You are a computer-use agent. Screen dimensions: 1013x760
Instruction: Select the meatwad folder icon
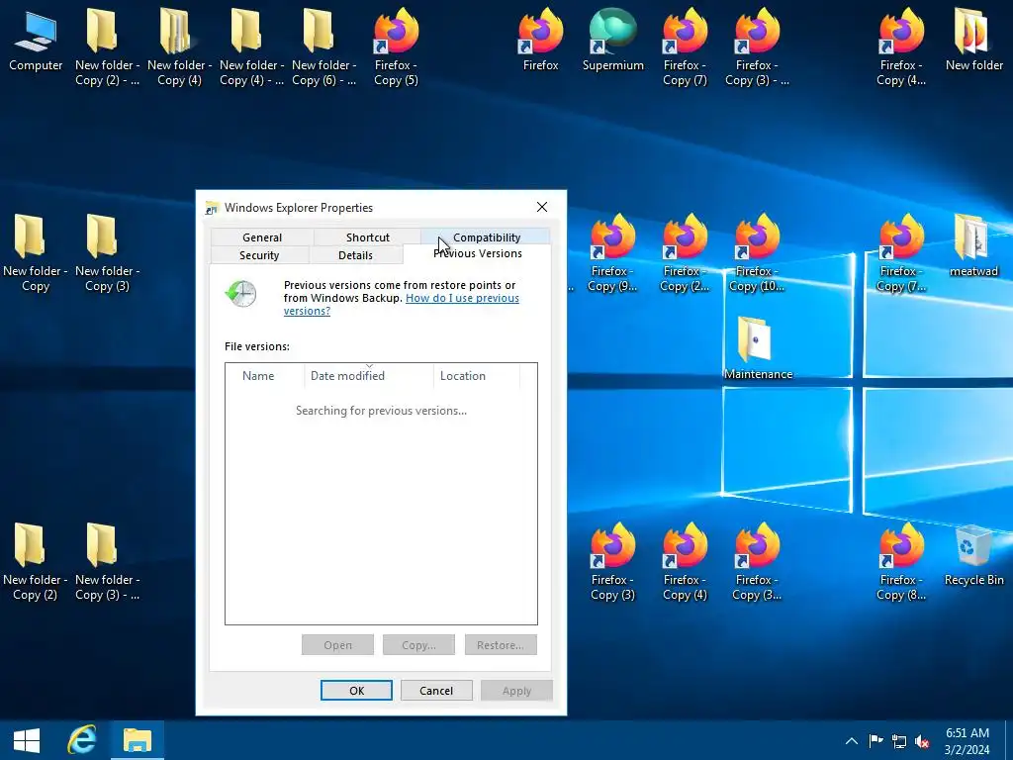click(x=973, y=245)
